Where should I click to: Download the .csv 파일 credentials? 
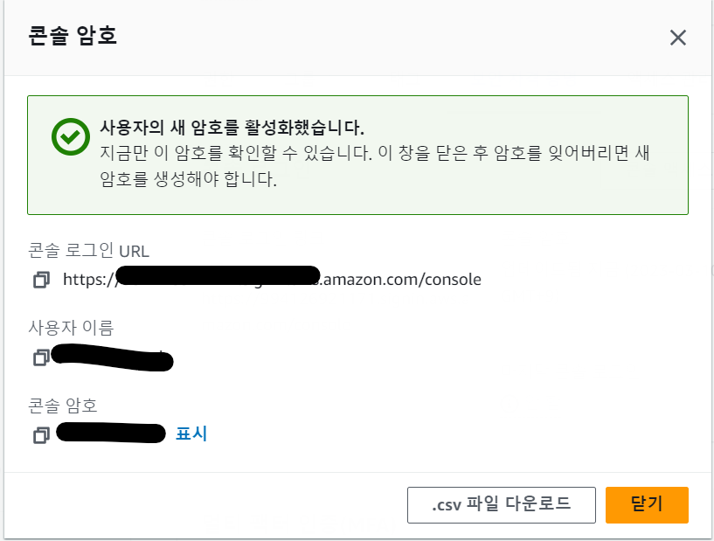tap(501, 504)
